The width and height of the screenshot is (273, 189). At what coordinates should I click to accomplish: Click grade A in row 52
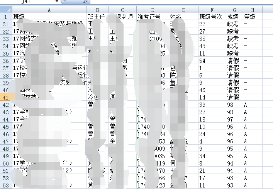point(253,178)
